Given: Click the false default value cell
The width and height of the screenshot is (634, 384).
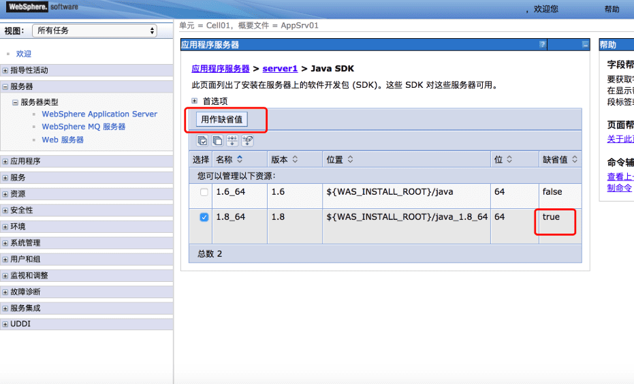Looking at the screenshot, I should [552, 191].
